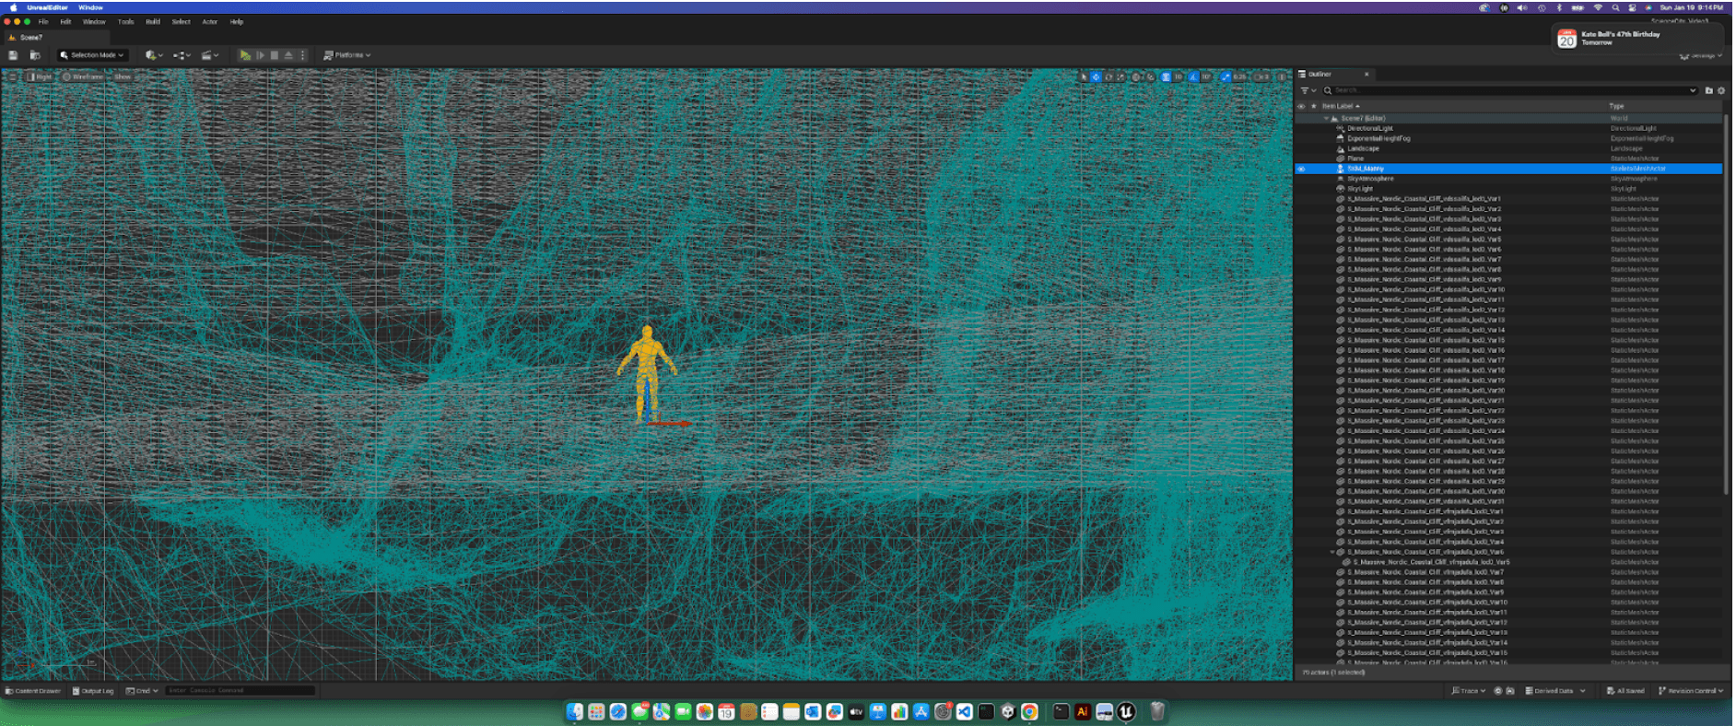Toggle grid snapping in viewport toolbar
The height and width of the screenshot is (726, 1736).
click(1167, 77)
